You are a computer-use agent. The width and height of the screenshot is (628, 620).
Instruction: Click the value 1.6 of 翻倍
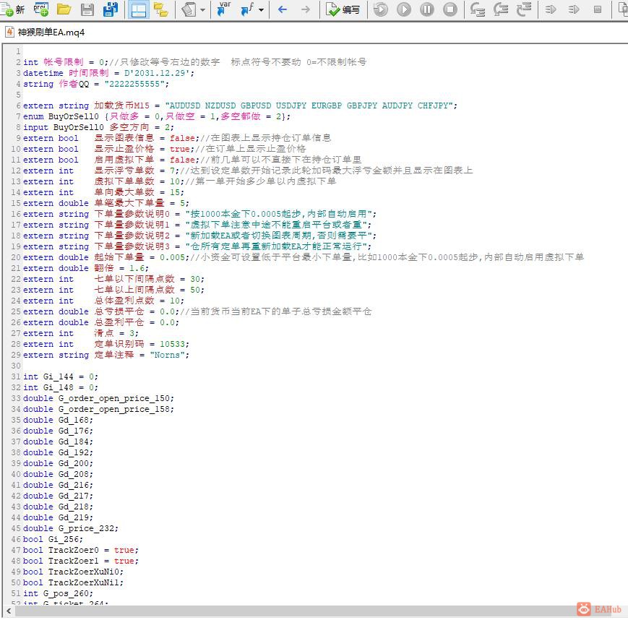pyautogui.click(x=137, y=268)
